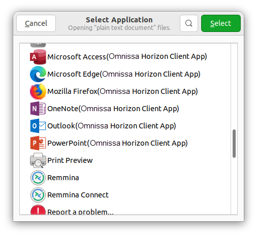Screen dimensions: 257x236
Task: Click the PowerPoint app icon
Action: pyautogui.click(x=38, y=143)
